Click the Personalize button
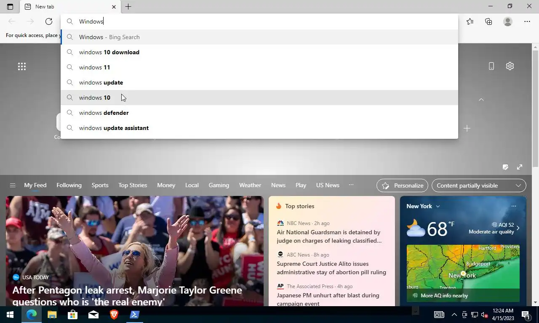 coord(403,185)
